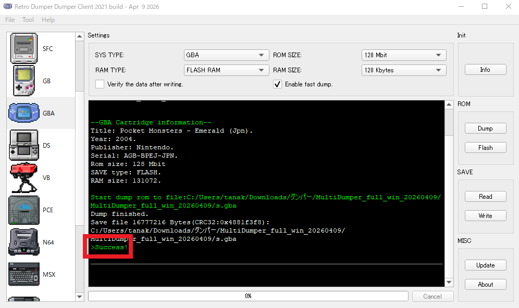Click log output scroll down arrow
Image resolution: width=519 pixels, height=308 pixels.
click(449, 282)
